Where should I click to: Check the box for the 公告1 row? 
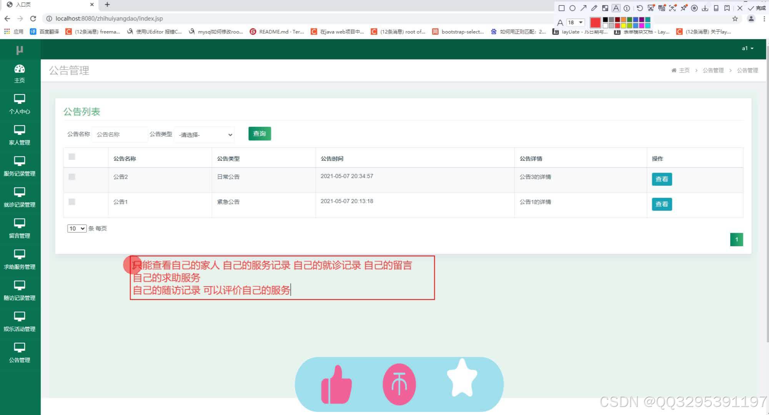point(72,202)
